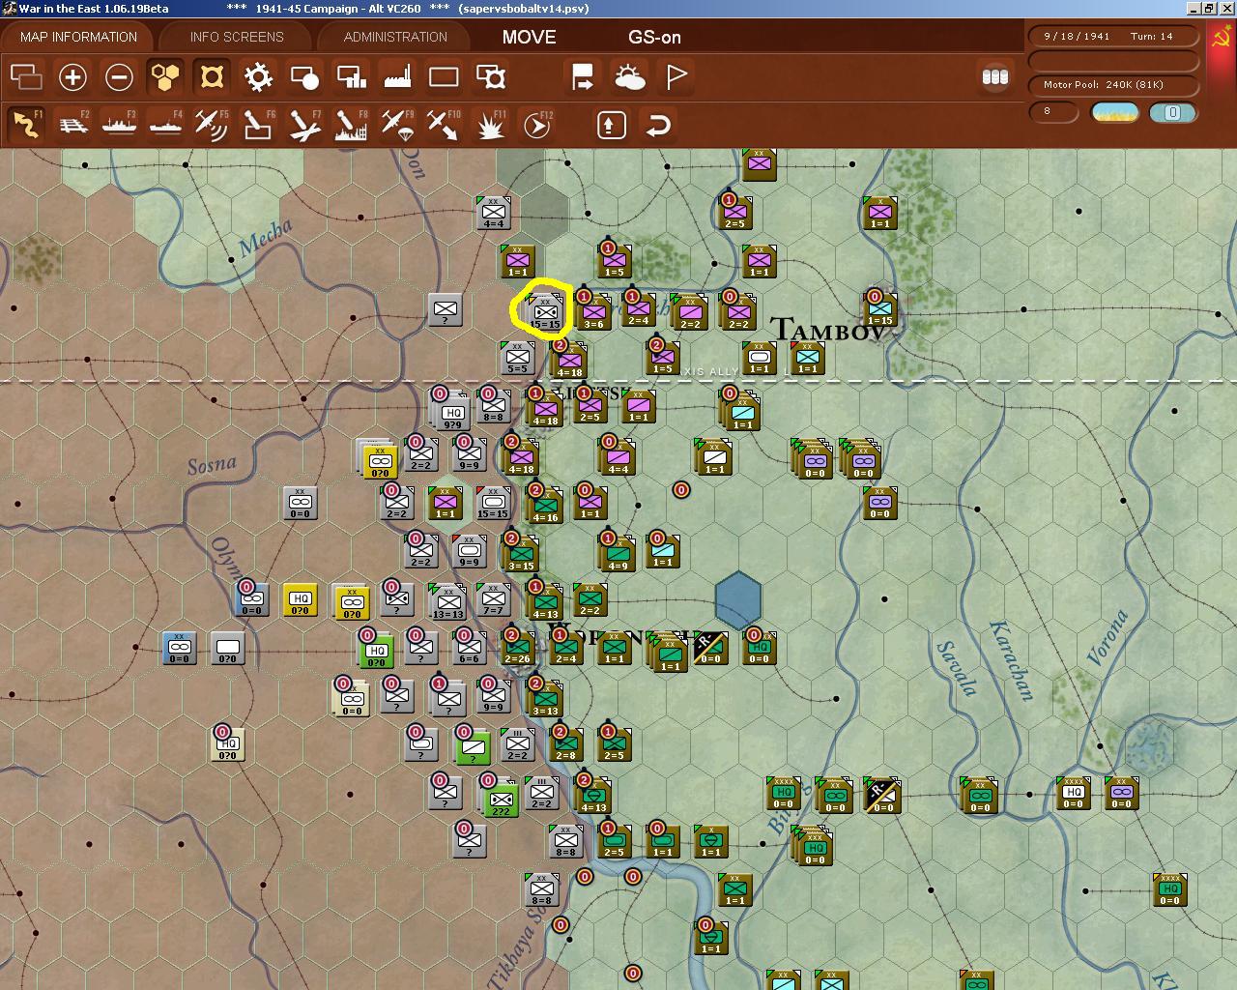This screenshot has height=990, width=1237.
Task: Click the rectangle-with-circle icon
Action: click(304, 76)
